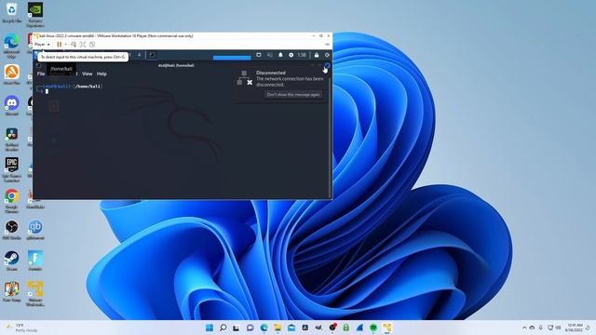Open the Recycle Bin desktop icon
This screenshot has height=335, width=596.
click(12, 12)
